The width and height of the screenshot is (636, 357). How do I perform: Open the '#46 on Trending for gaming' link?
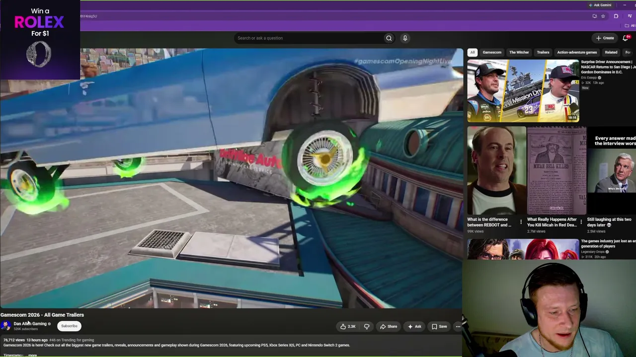point(72,340)
